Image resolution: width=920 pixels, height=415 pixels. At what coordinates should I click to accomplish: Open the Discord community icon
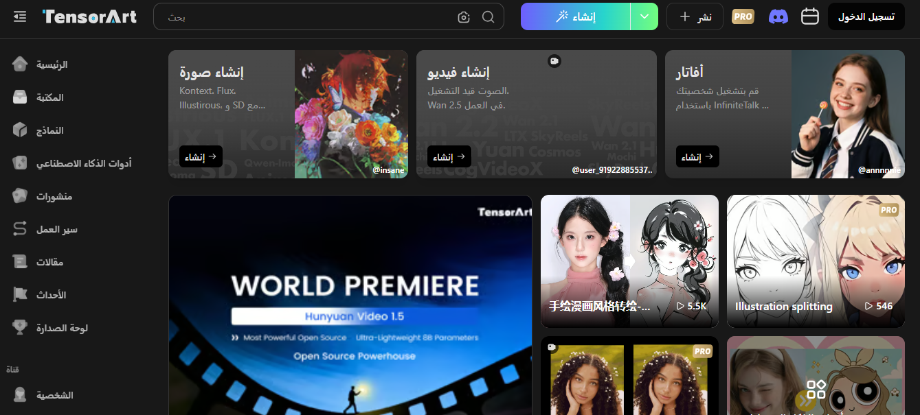778,16
